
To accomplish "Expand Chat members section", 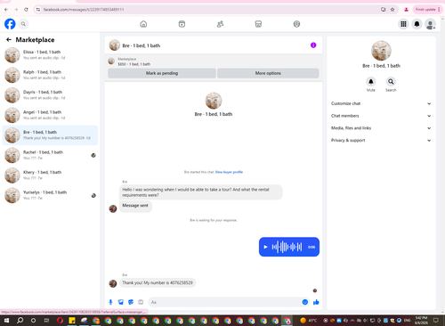I will click(x=381, y=116).
